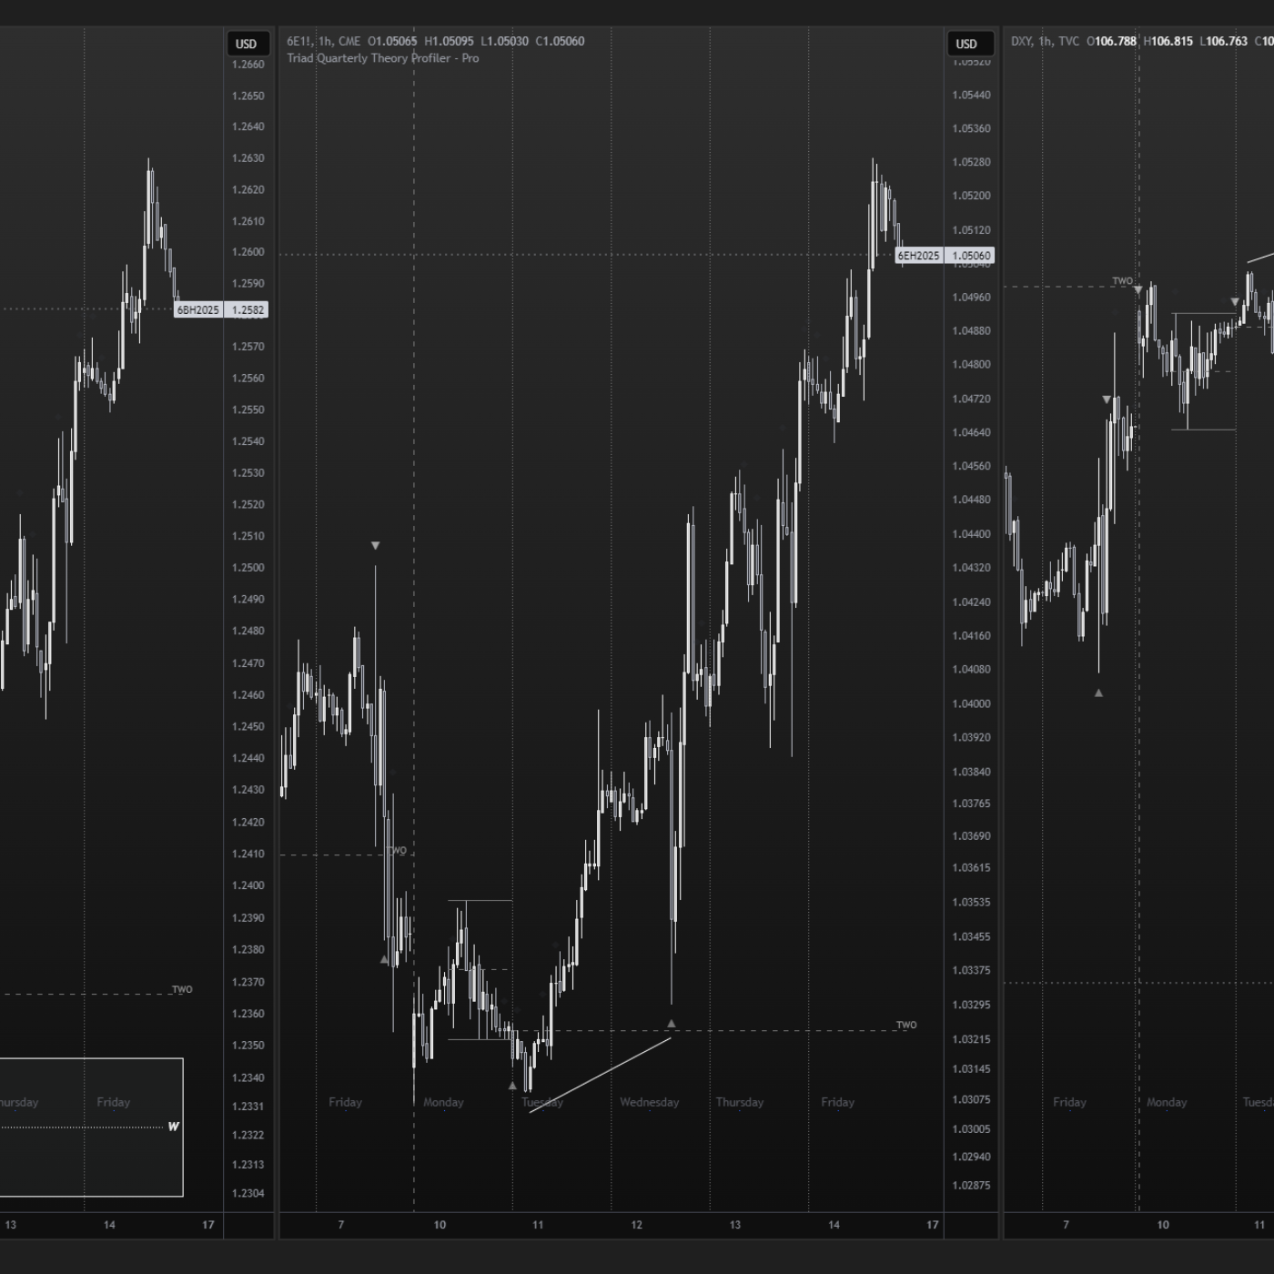Click the TWO label in the leftmost chart
Viewport: 1274px width, 1274px height.
click(x=182, y=989)
